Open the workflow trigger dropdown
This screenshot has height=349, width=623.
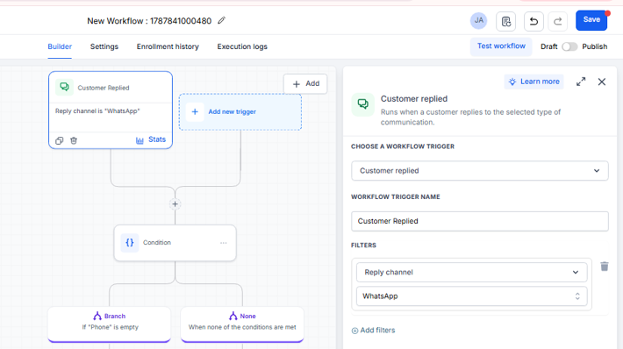point(480,171)
